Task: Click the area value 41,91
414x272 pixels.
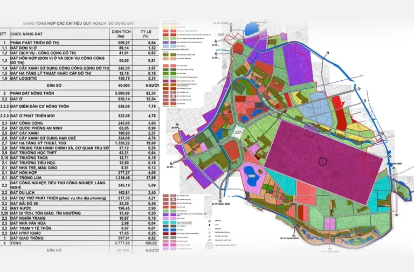Action: [x=125, y=53]
